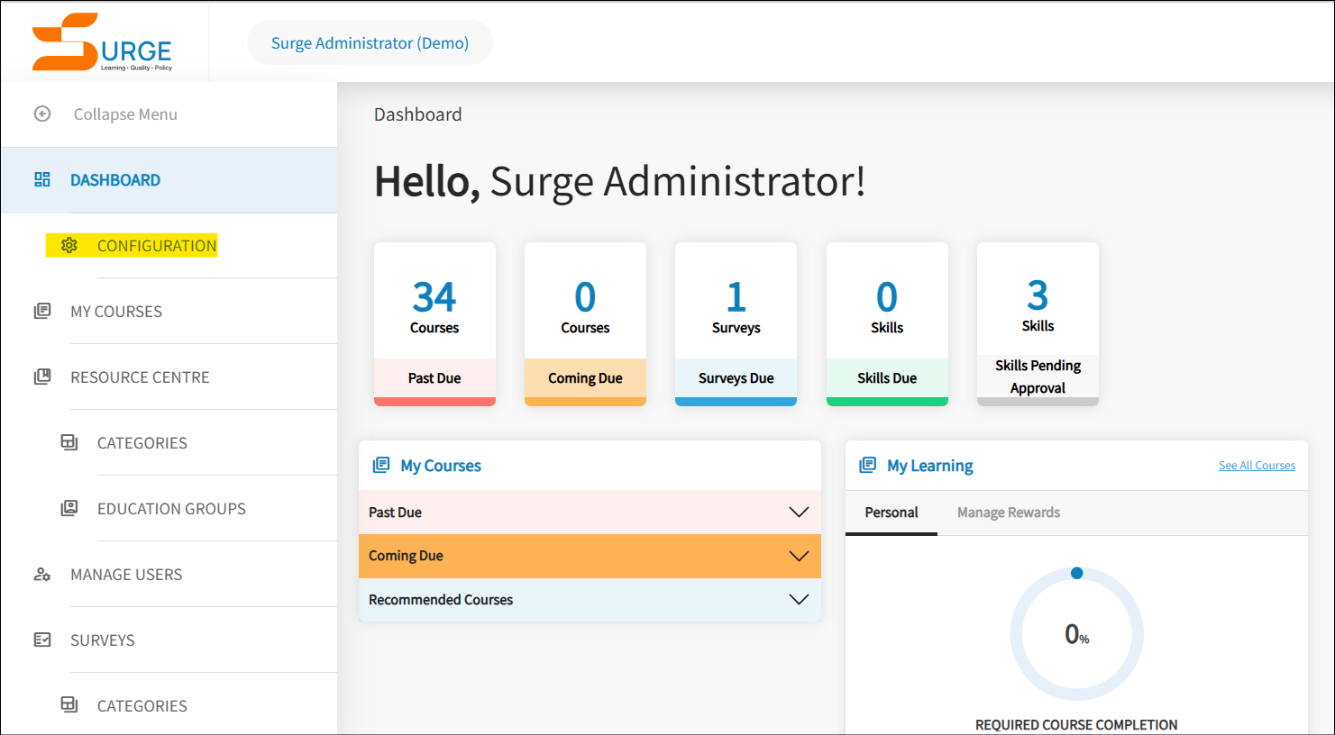Click the Required Course Completion progress circle
This screenshot has width=1335, height=735.
pos(1076,632)
